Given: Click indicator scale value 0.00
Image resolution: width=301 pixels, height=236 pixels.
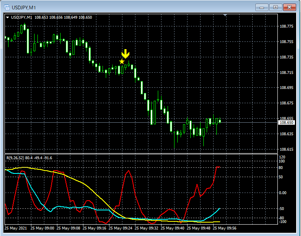Looking at the screenshot, I should pos(282,193).
